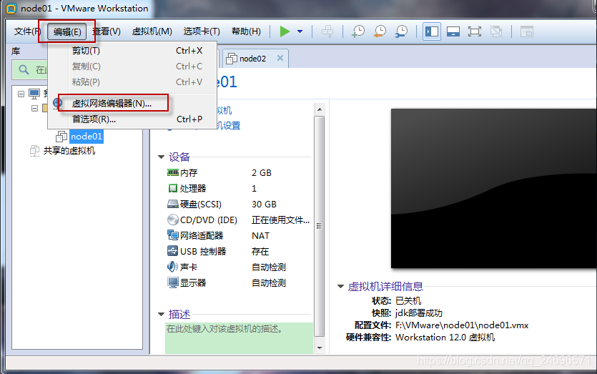Open 虚拟网络编辑器(N)... menu entry

[x=132, y=103]
